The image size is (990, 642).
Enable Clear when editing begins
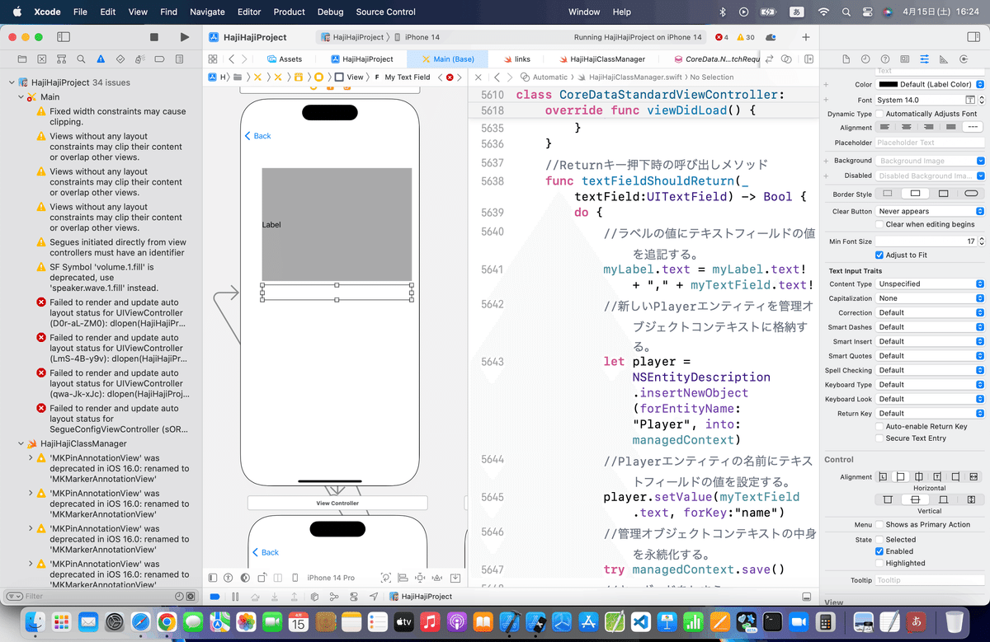point(879,224)
